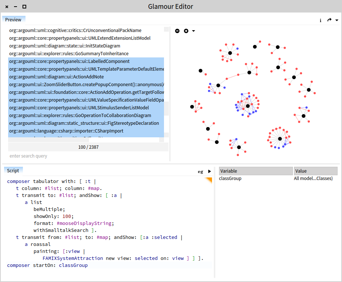Select UMLValueSpecificationValueFieldOpa list entry
The width and height of the screenshot is (342, 282).
pyautogui.click(x=86, y=100)
